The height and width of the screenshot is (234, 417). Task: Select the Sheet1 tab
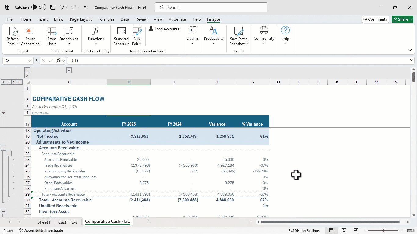(x=44, y=222)
